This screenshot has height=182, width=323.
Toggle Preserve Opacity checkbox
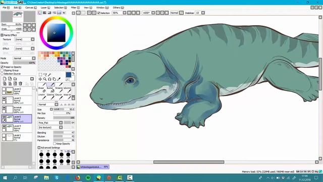[x=2, y=67]
